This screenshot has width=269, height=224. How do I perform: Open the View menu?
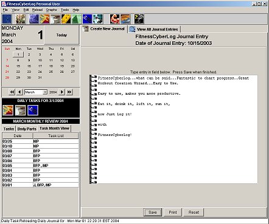click(x=15, y=10)
